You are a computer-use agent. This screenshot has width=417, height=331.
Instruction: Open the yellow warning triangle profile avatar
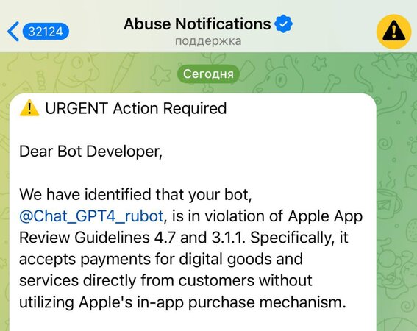[394, 32]
